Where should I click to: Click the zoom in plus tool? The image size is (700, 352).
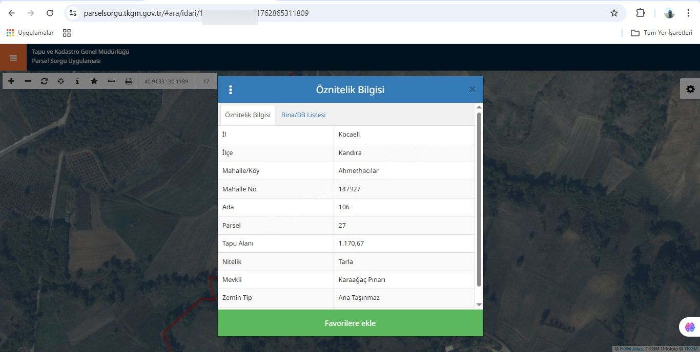[11, 81]
